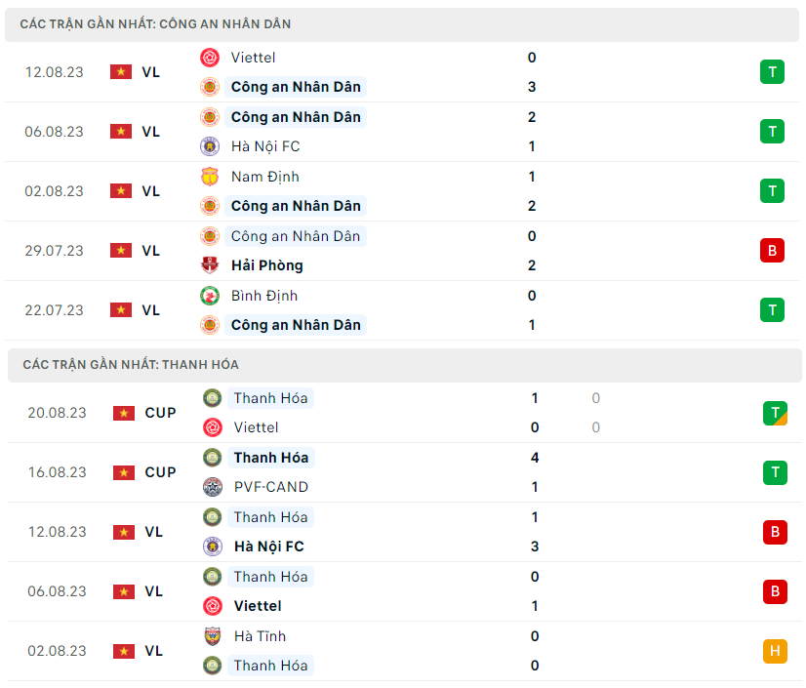Click green T result badge for 12.08.23 Viettel match
Viewport: 806px width, 688px height.
coord(772,71)
